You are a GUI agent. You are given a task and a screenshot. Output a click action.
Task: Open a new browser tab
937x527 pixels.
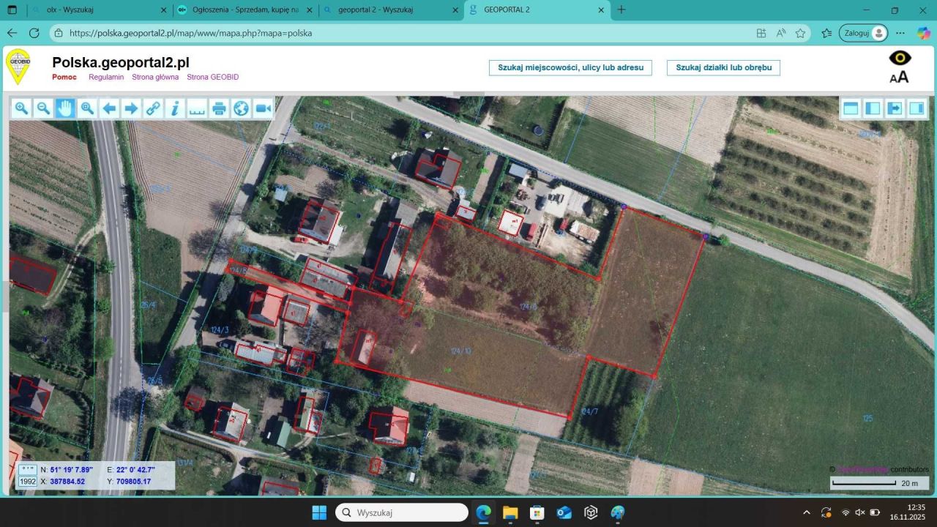(x=621, y=10)
